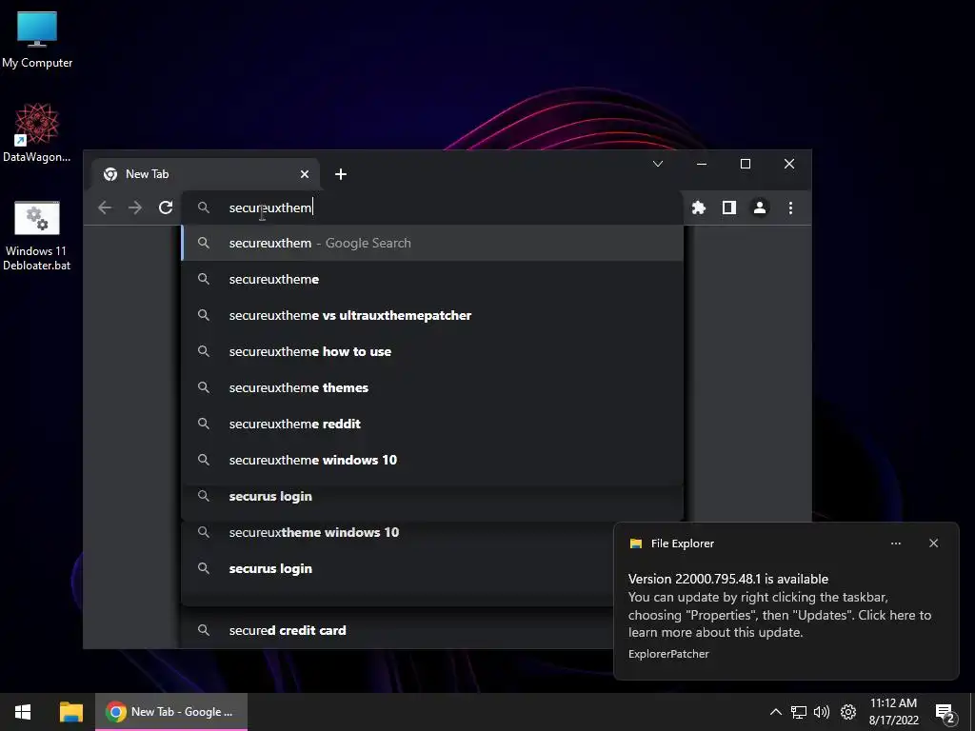The image size is (975, 731).
Task: Show hidden tray icons chevron
Action: (x=775, y=712)
